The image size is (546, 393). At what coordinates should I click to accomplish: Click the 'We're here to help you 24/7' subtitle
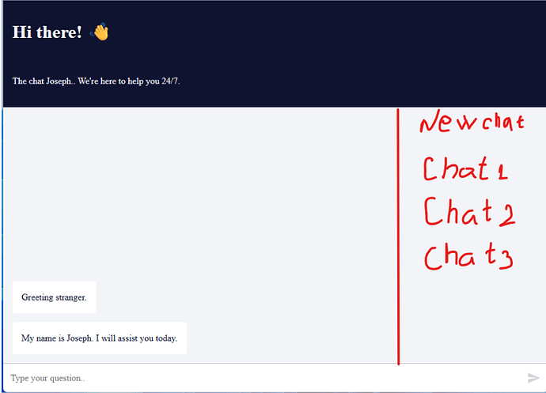coord(128,81)
